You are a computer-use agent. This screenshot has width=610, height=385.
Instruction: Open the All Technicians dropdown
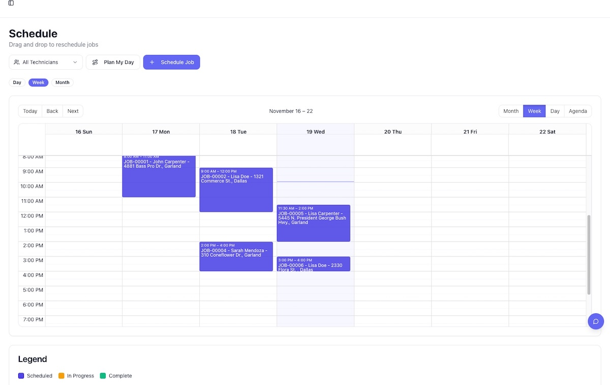(x=45, y=62)
